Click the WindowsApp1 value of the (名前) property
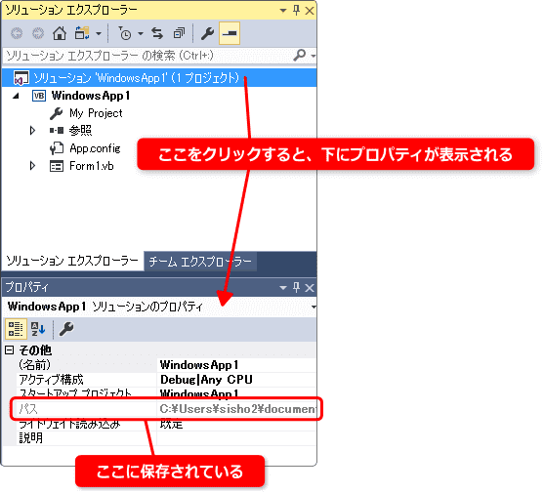This screenshot has height=493, width=544. point(199,365)
